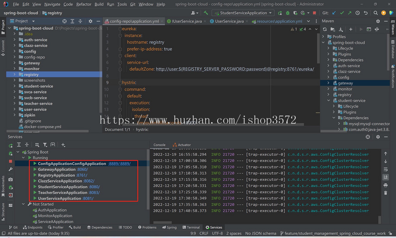396x238 pixels.
Task: Click the Eureka defaultZone URL in the editor
Action: point(235,69)
